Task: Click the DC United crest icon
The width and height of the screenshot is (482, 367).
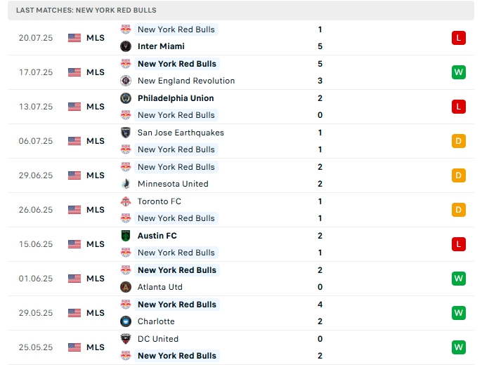Action: [126, 339]
